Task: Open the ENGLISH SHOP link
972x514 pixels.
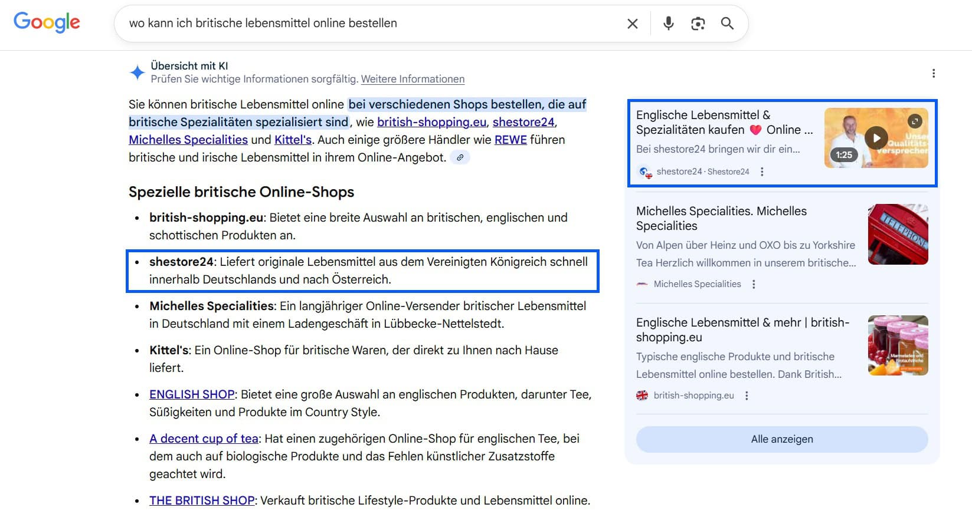Action: click(192, 394)
